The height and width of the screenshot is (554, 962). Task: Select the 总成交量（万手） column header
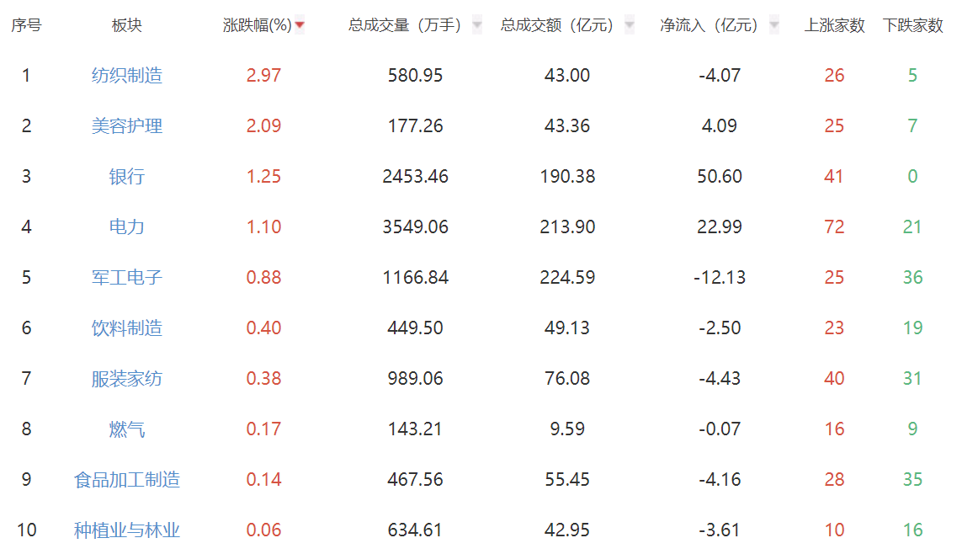click(x=405, y=25)
